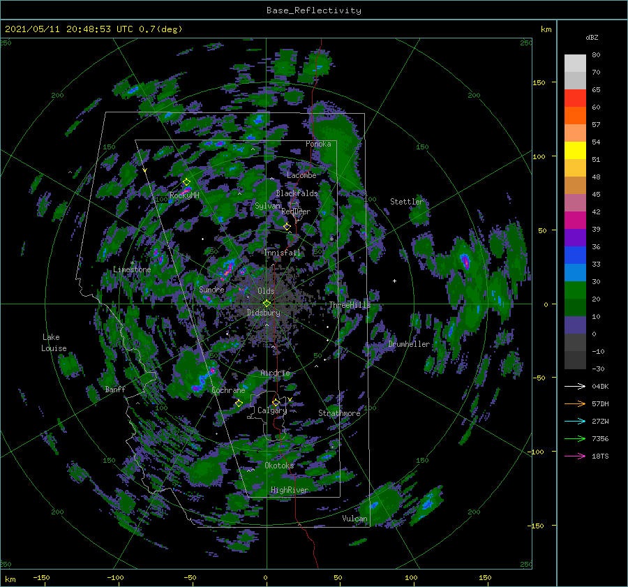Click the Ponoka city label

point(318,144)
